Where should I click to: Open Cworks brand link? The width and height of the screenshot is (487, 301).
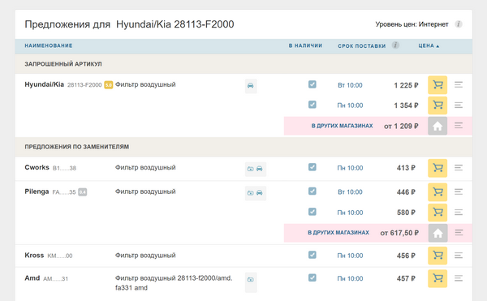click(x=37, y=167)
